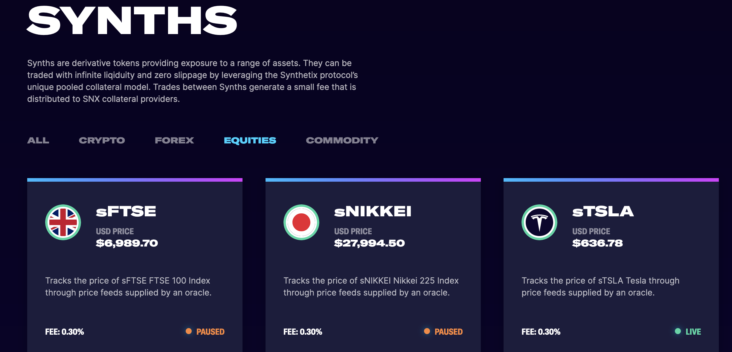This screenshot has width=732, height=352.
Task: Click the SYNTHS page heading
Action: coord(132,20)
